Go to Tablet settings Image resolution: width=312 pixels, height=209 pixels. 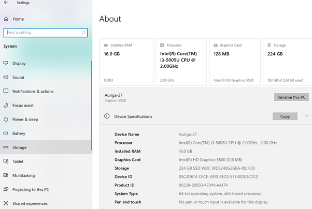click(46, 161)
